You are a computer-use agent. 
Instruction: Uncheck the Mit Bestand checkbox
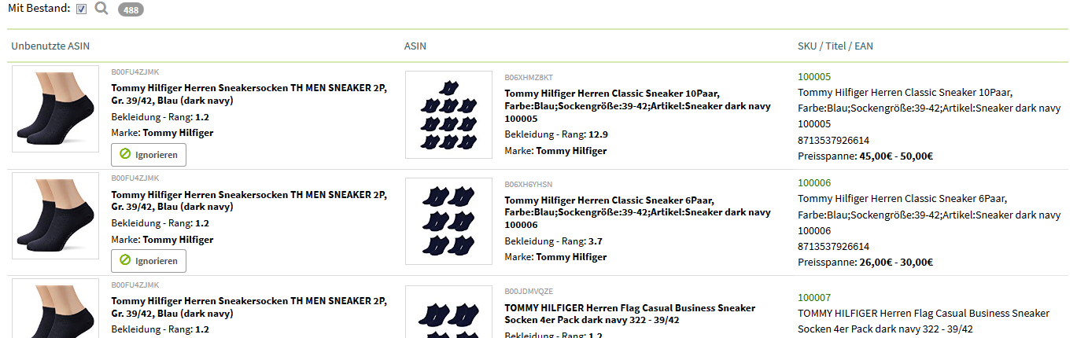(x=82, y=9)
